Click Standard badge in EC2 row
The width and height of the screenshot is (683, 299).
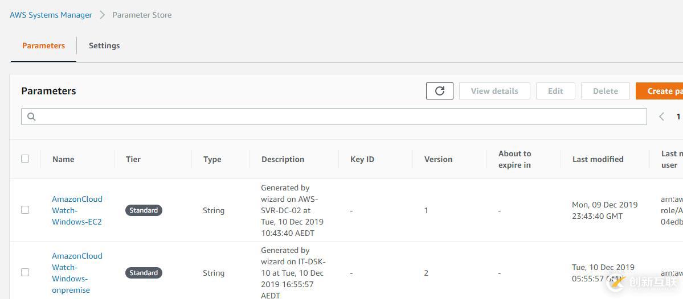(144, 210)
